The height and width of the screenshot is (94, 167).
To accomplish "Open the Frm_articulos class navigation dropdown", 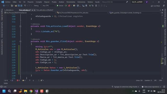I will 82,13.
